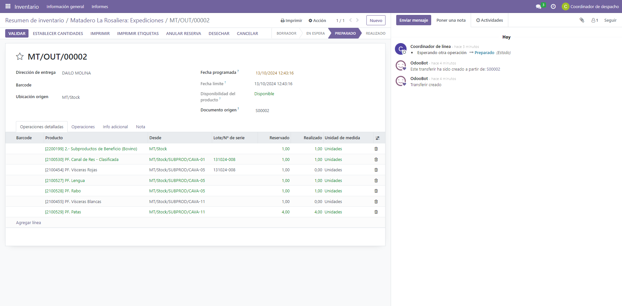Go to next record arrow
Screen dimensions: 622x306
point(357,20)
